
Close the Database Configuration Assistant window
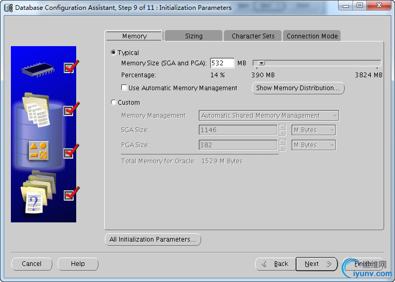[379, 6]
